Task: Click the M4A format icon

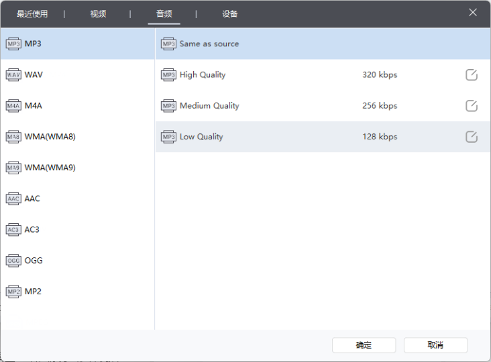Action: pos(13,106)
